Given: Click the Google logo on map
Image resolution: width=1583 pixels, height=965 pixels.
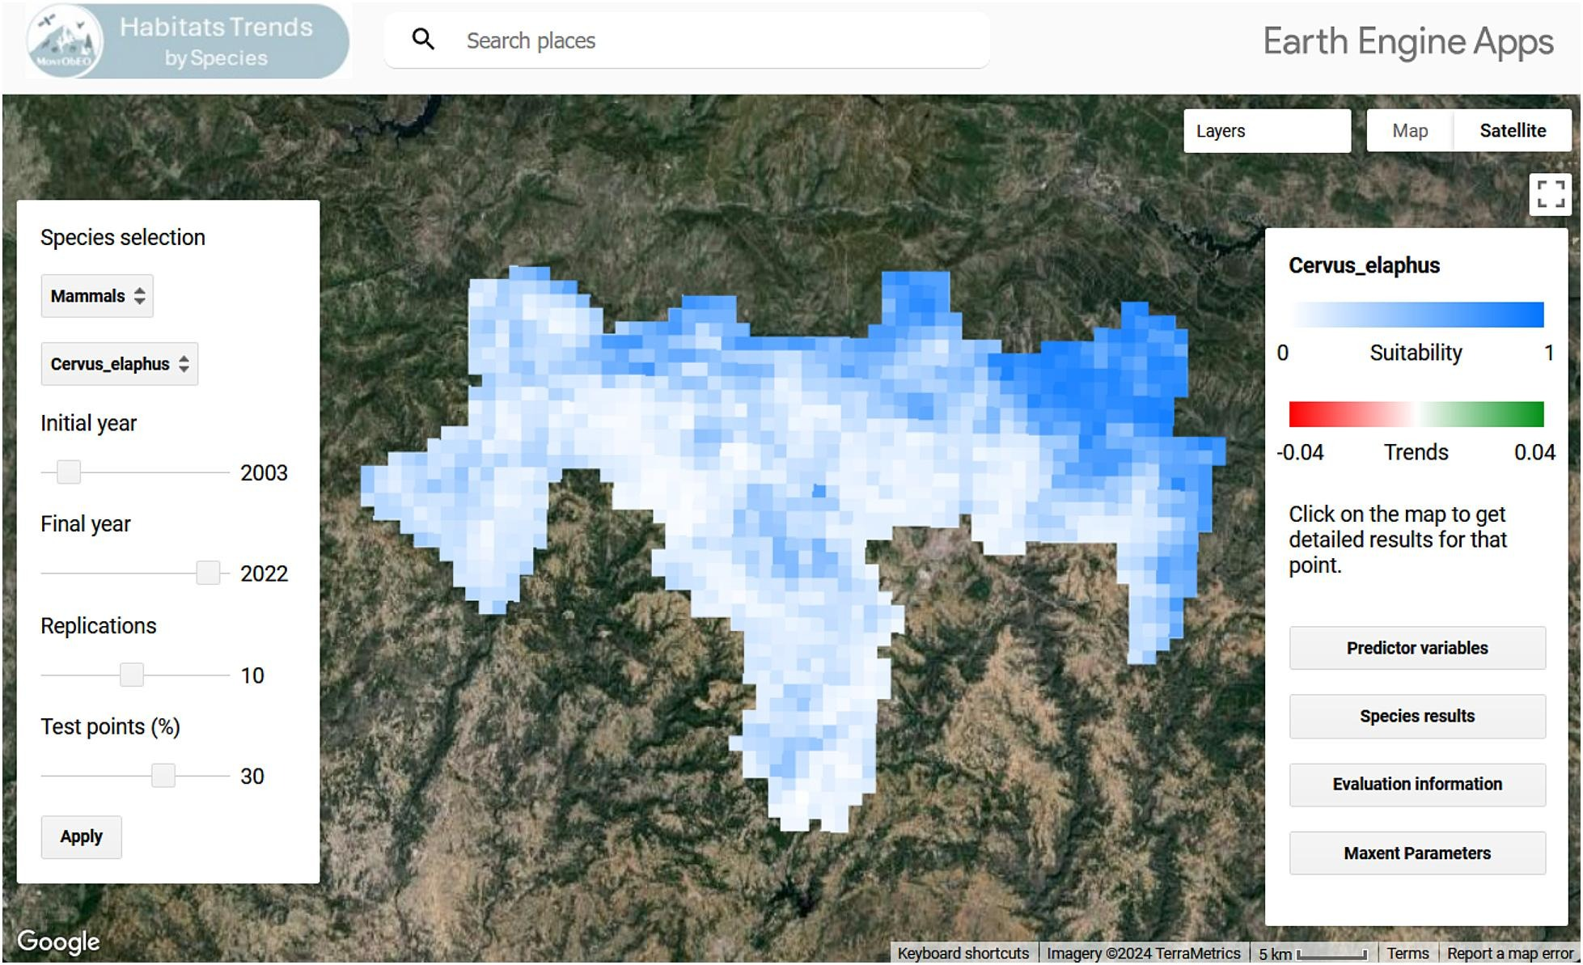Looking at the screenshot, I should (58, 941).
